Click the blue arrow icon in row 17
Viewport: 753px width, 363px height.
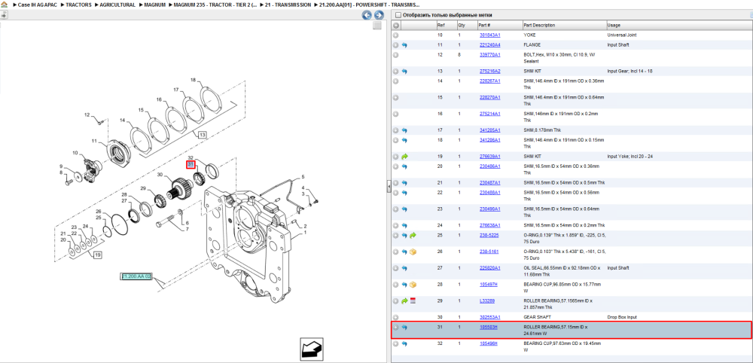tap(404, 130)
